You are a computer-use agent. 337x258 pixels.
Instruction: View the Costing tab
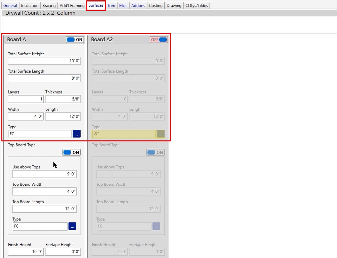click(x=156, y=6)
